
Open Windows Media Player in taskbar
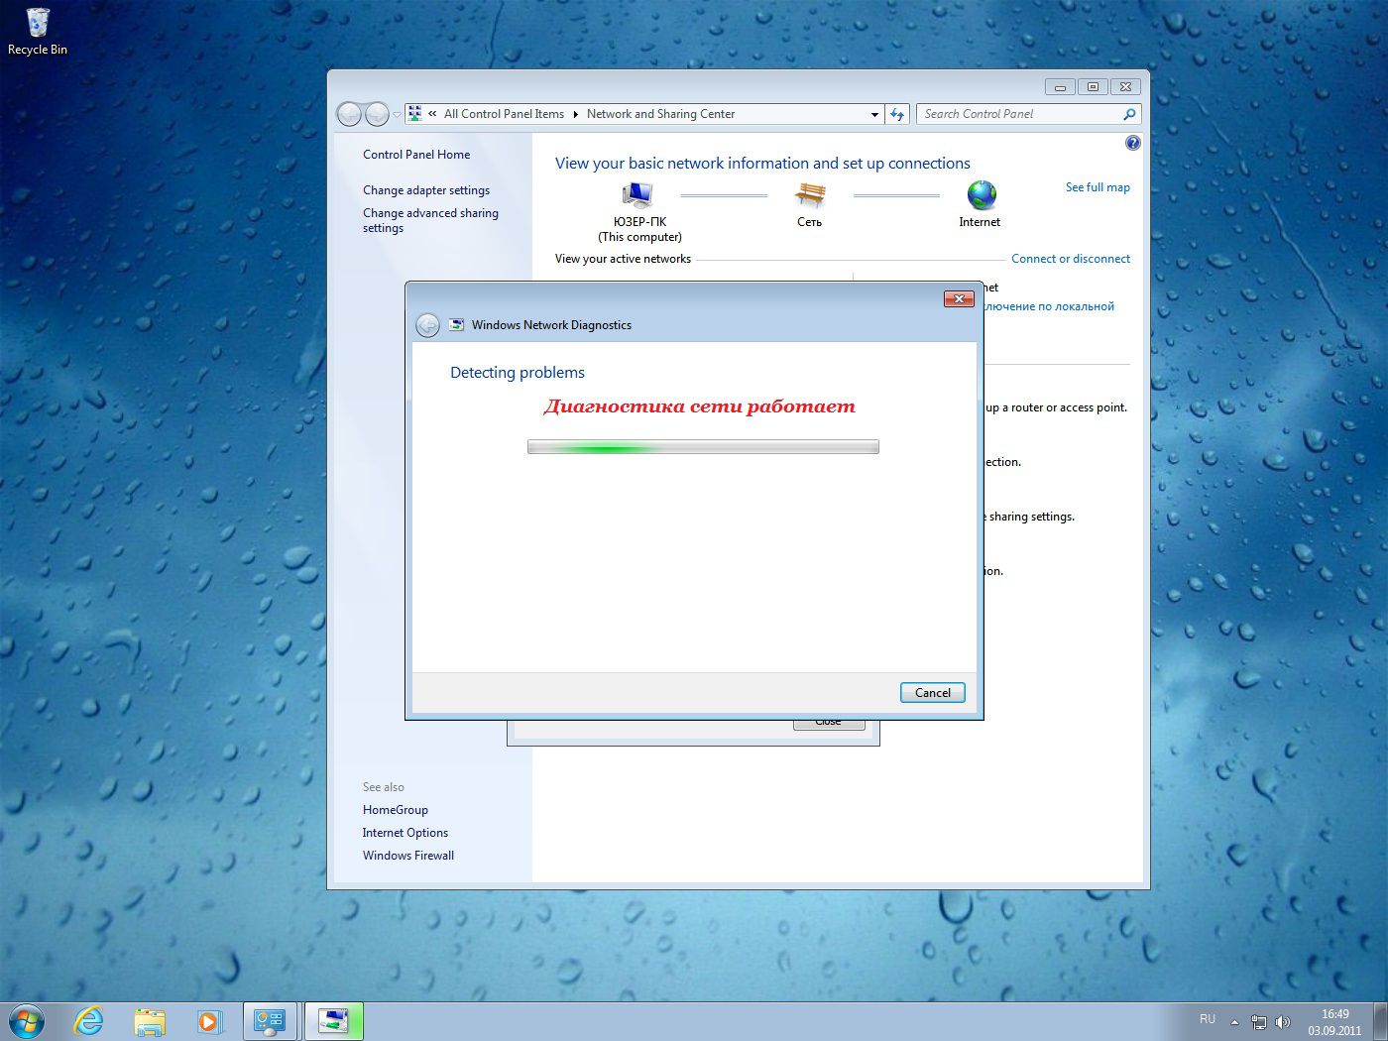[209, 1021]
